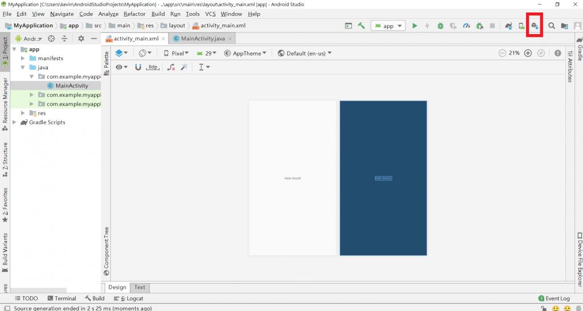583x311 pixels.
Task: Open the Android project view dropdown
Action: (x=29, y=39)
